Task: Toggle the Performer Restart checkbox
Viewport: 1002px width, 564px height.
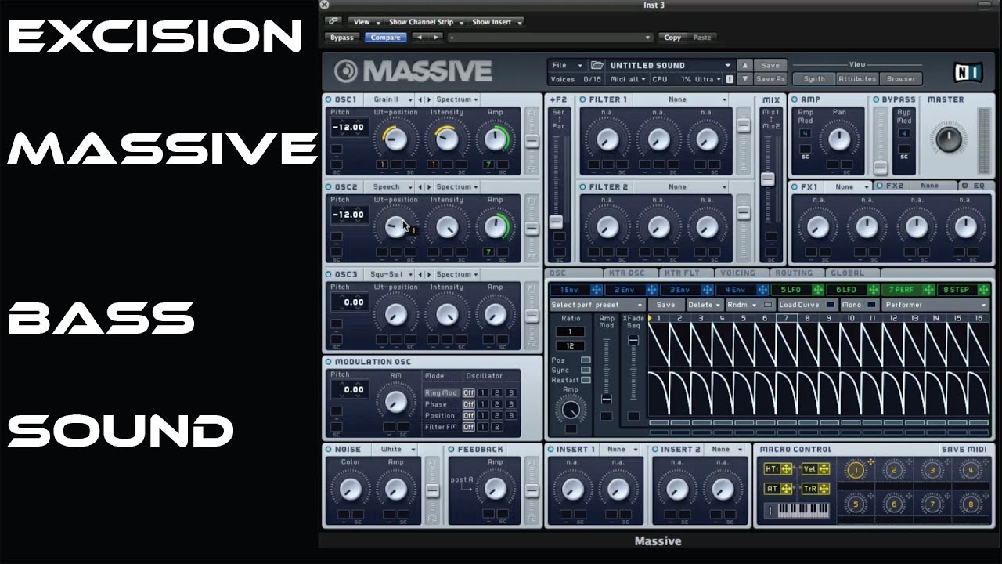Action: pos(586,380)
